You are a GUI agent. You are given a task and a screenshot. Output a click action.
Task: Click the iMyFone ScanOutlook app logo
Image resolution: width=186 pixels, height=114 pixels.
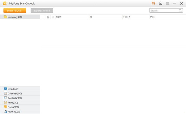5,3
